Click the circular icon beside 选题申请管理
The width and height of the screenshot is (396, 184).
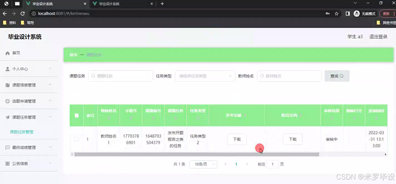pos(7,101)
